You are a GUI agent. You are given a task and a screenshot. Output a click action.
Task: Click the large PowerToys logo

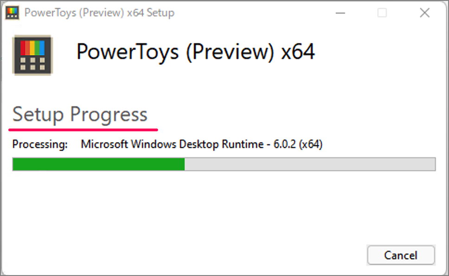click(32, 54)
